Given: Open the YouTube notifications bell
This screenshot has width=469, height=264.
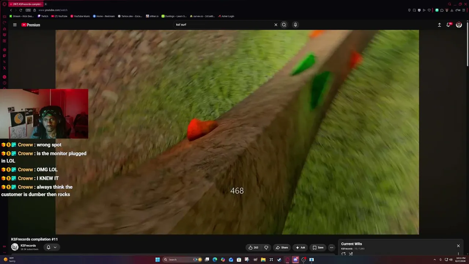Looking at the screenshot, I should (448, 25).
